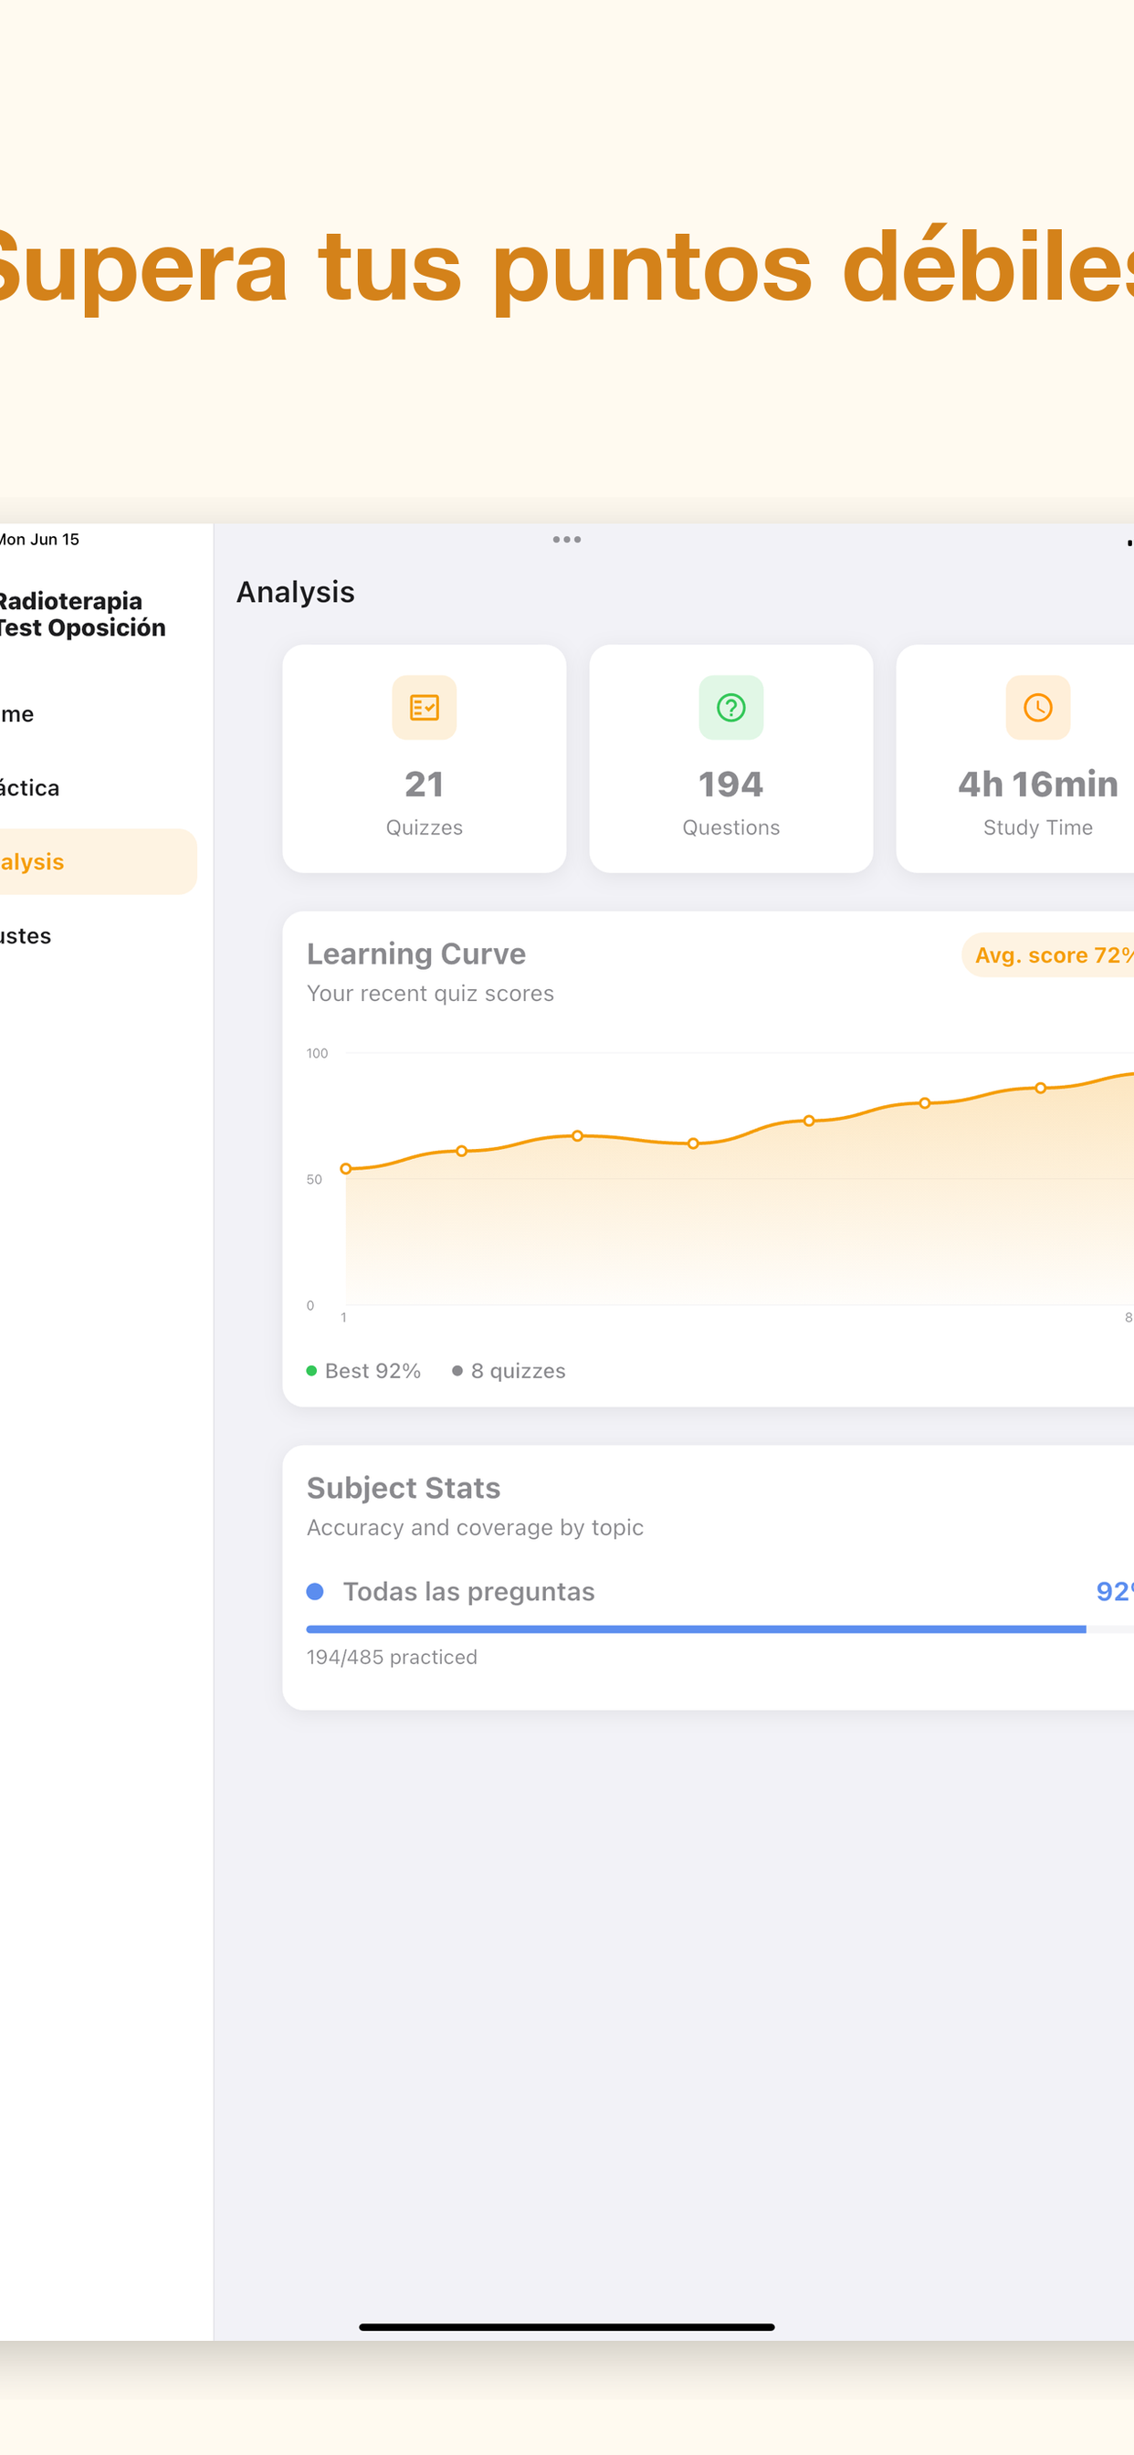Click the Study Time clock icon
This screenshot has width=1134, height=2455.
pyautogui.click(x=1038, y=707)
